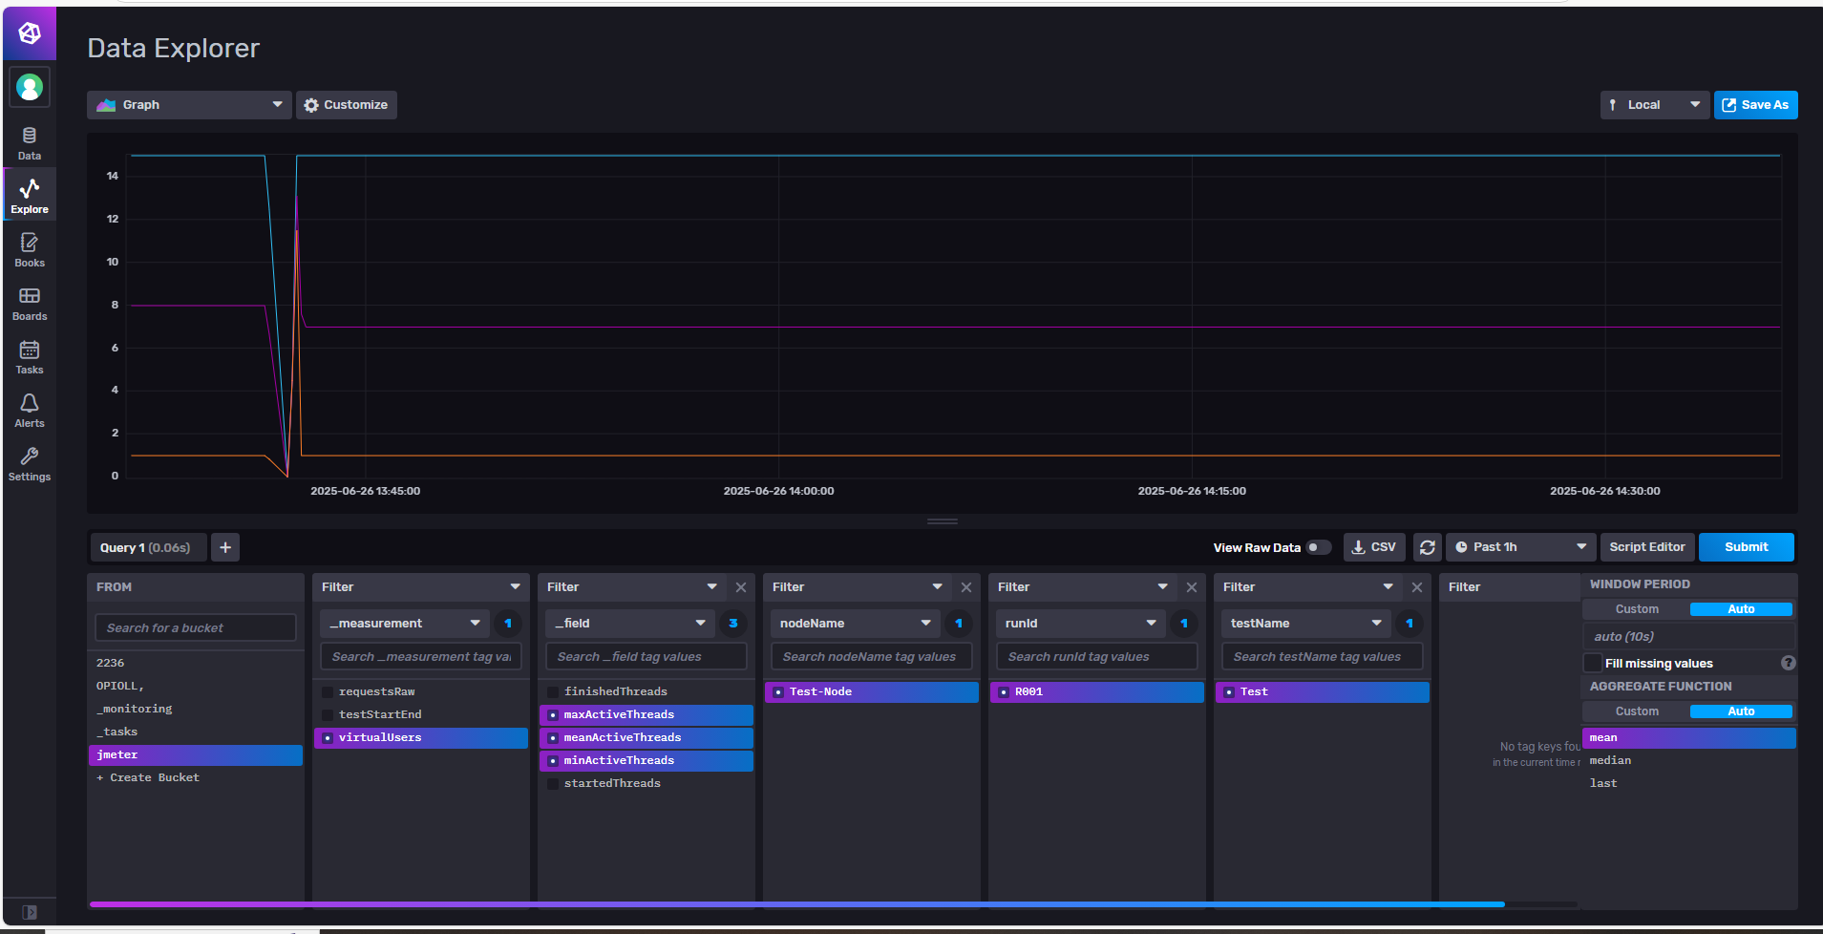Switch Window Period to Auto
Image resolution: width=1823 pixels, height=934 pixels.
click(1741, 609)
